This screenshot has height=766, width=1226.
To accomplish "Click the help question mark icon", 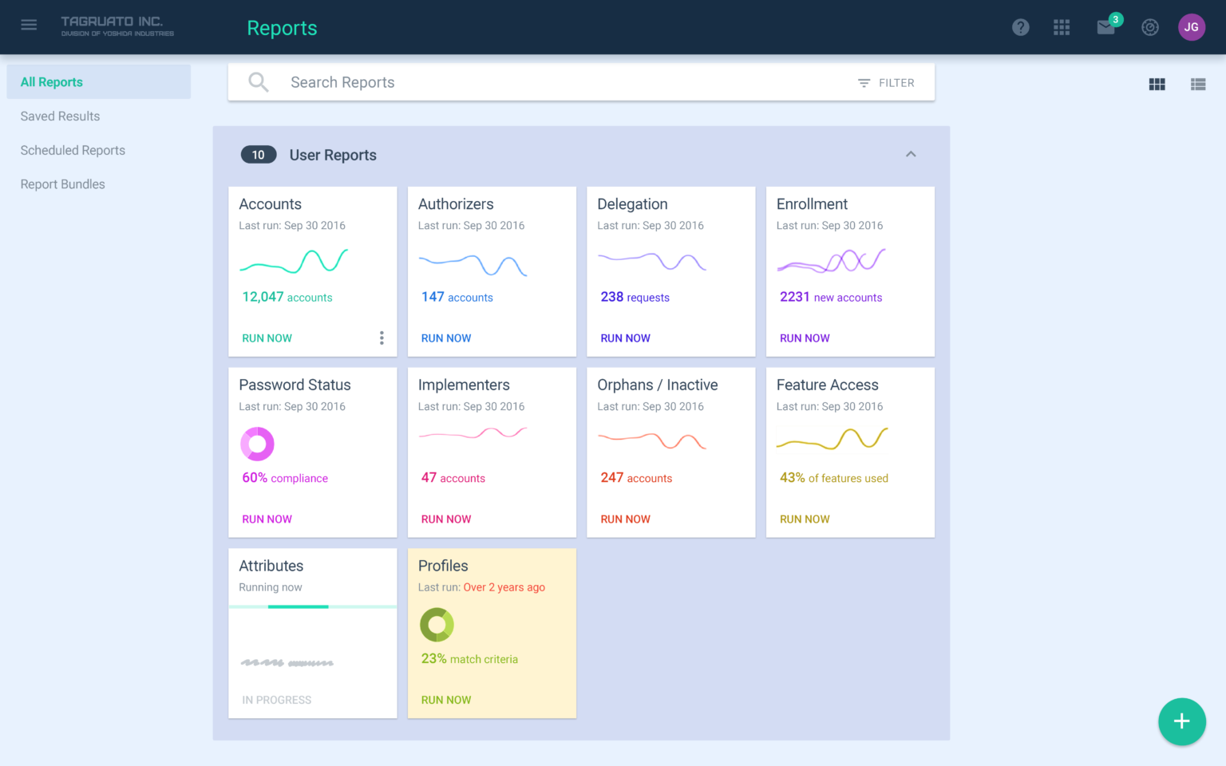I will click(1020, 27).
